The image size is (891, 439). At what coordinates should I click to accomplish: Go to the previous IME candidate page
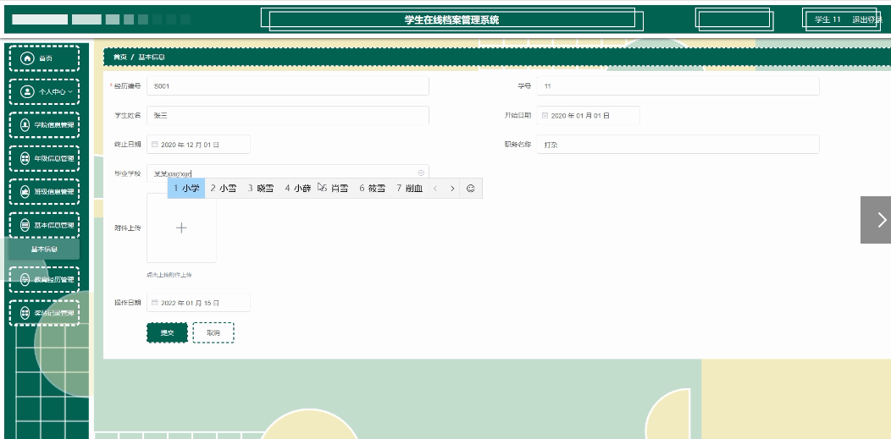click(x=435, y=189)
